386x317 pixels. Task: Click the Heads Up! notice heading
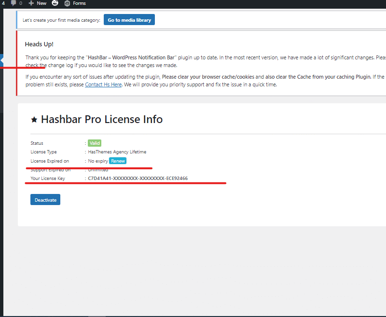(x=39, y=44)
